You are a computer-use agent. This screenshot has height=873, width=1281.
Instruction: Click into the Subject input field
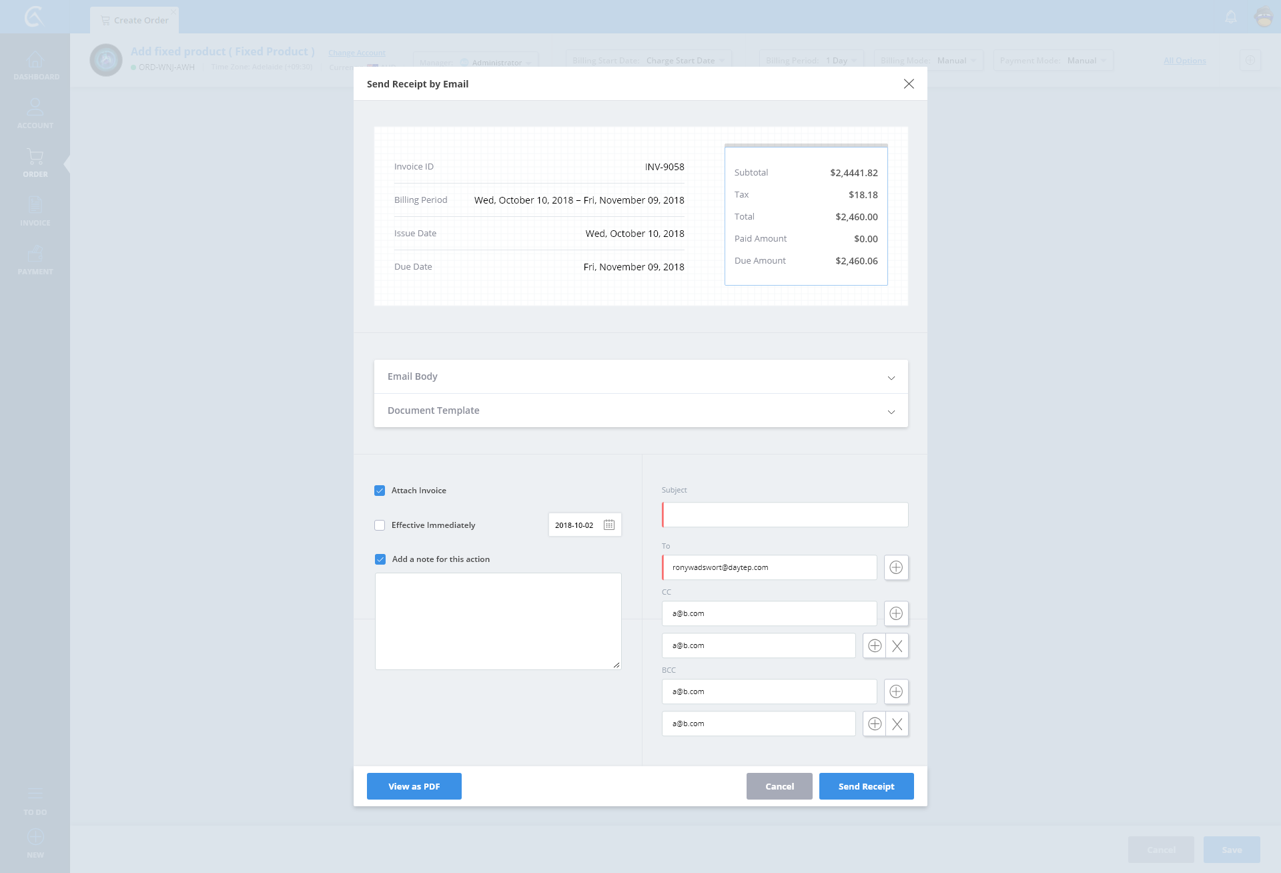point(785,515)
